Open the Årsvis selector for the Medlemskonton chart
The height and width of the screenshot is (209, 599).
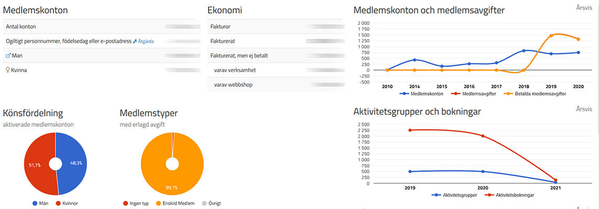583,7
